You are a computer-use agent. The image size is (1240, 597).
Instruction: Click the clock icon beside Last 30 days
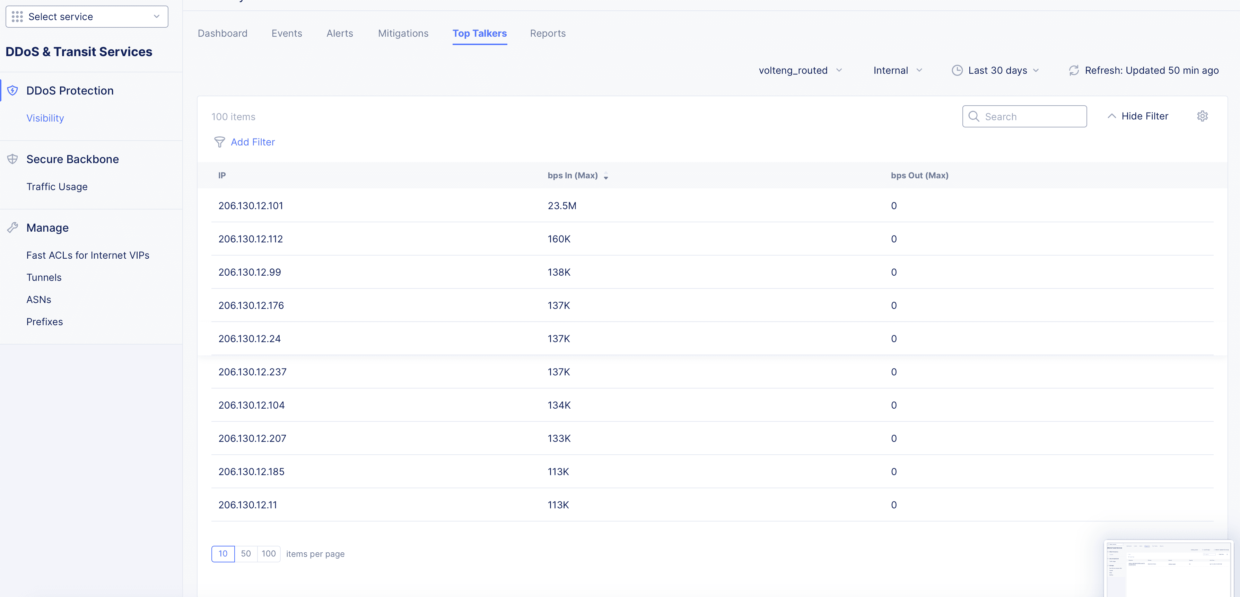958,70
